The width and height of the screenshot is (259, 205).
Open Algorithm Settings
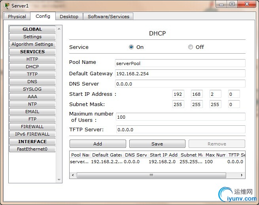32,44
